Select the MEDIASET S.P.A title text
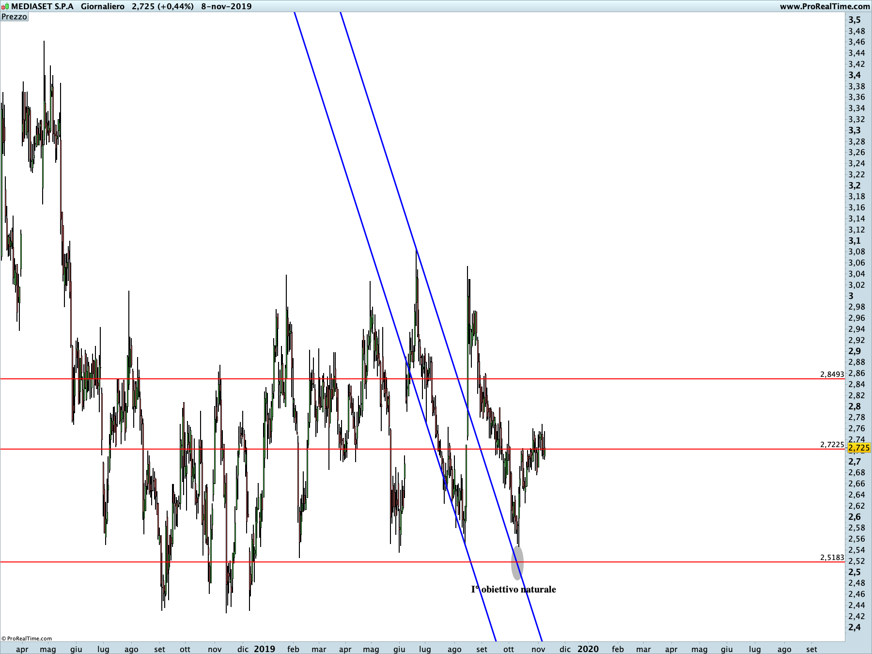 tap(43, 7)
